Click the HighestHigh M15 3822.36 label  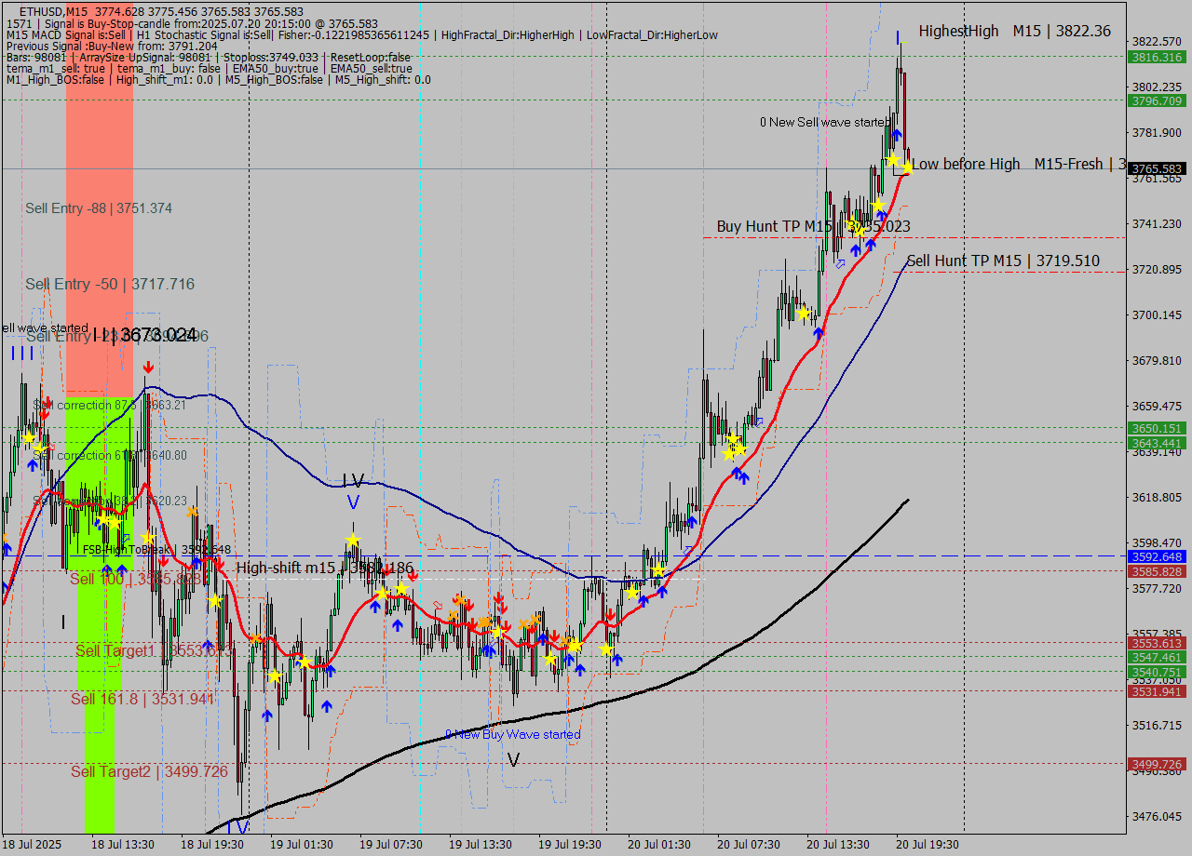tap(1014, 32)
